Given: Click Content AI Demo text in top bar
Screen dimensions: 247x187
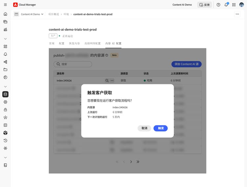Looking at the screenshot, I should (x=182, y=5).
